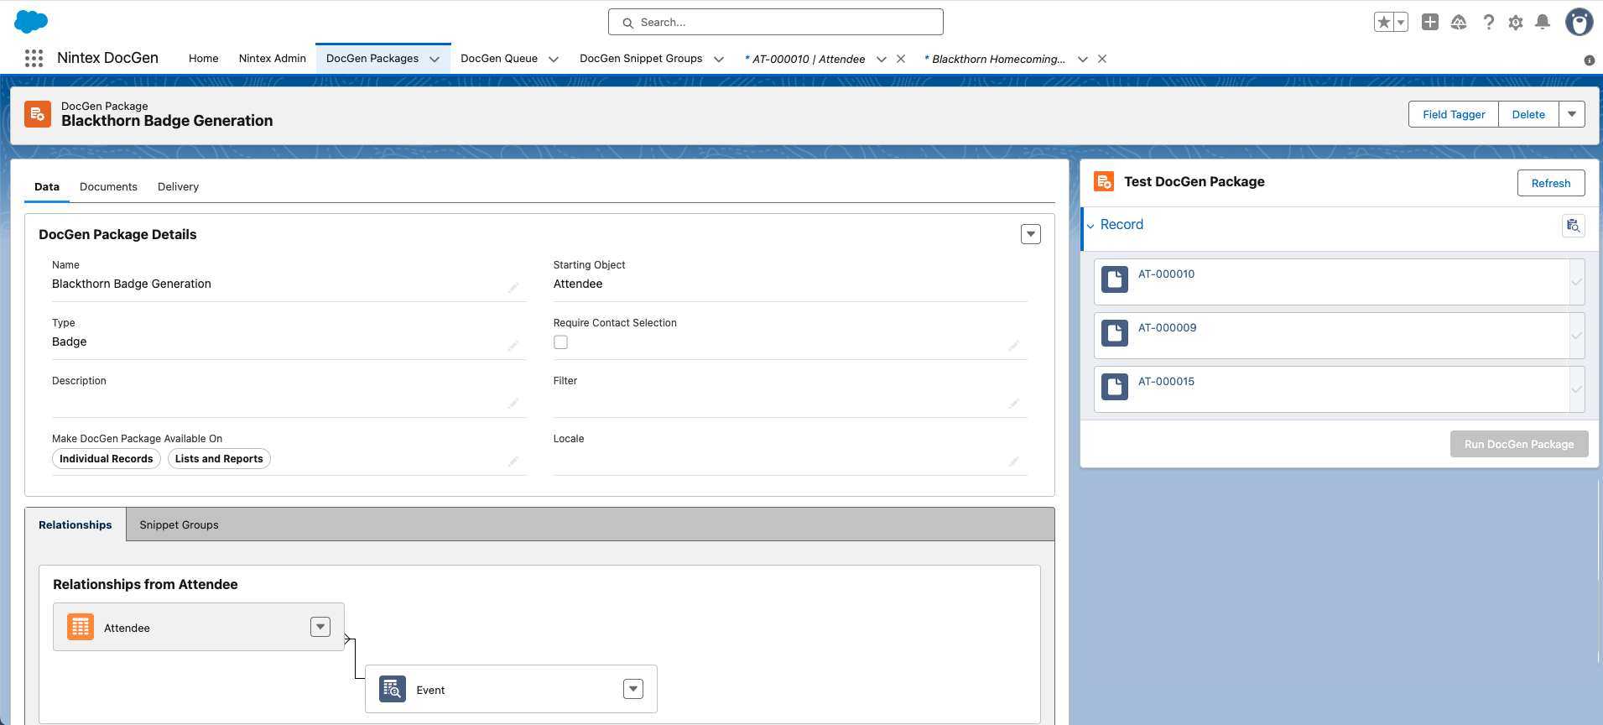Open DocGen Snippet Groups tab dropdown chevron
Screen dimensions: 1603x725
[719, 59]
